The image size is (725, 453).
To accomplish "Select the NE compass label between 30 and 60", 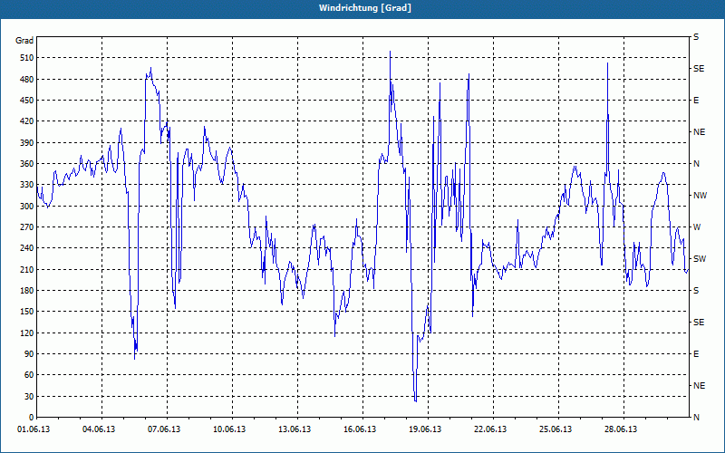I will [x=699, y=386].
